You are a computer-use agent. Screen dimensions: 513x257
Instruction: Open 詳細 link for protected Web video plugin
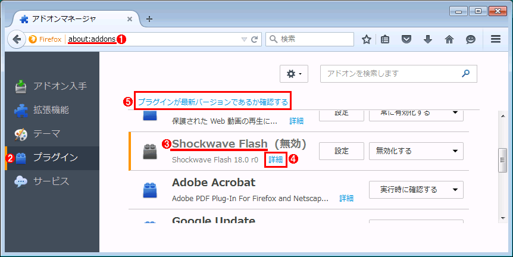point(296,121)
